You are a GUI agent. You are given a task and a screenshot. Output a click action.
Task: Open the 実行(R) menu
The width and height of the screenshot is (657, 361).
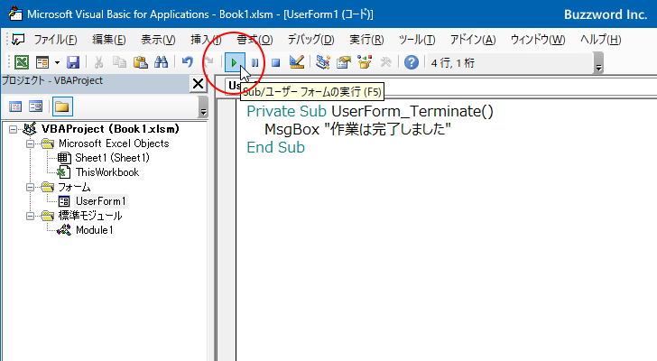point(366,40)
